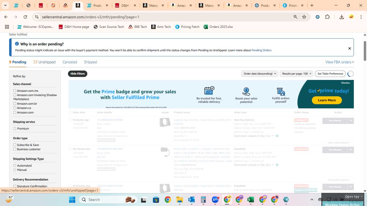Open a new browser tab
Screen dimensions: 367x206
coord(312,5)
